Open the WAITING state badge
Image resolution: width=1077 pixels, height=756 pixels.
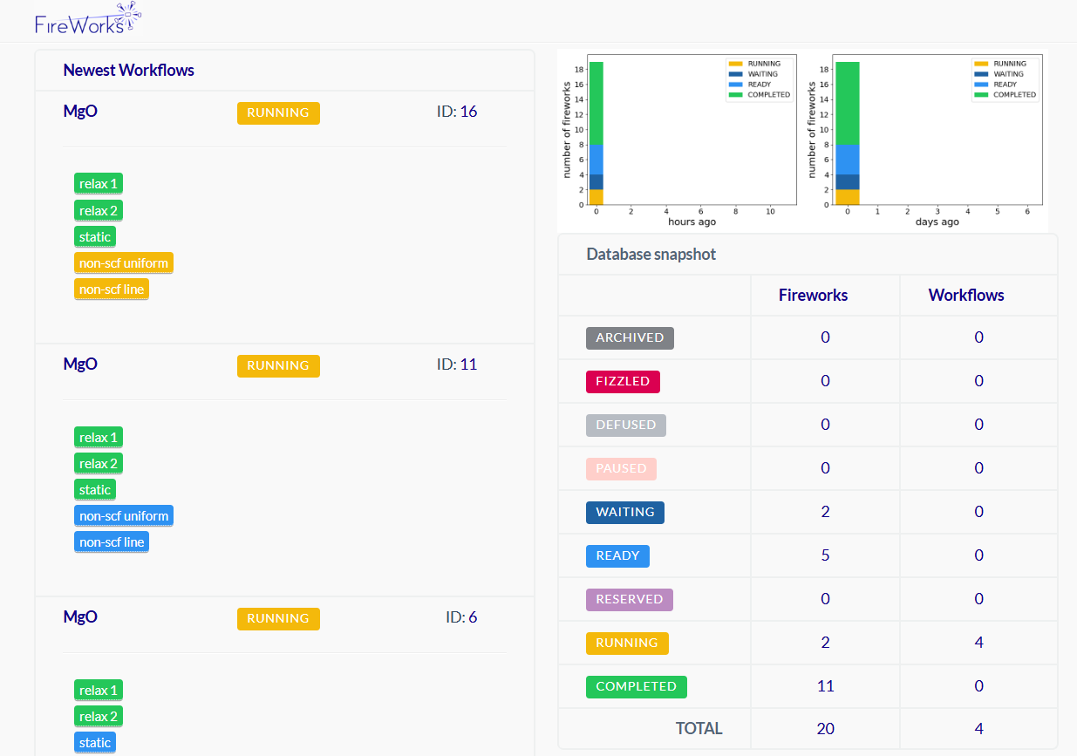click(624, 512)
